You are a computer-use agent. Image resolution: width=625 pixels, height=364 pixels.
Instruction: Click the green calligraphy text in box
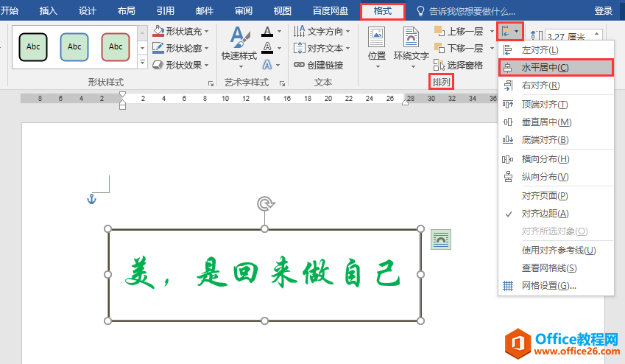pos(263,273)
